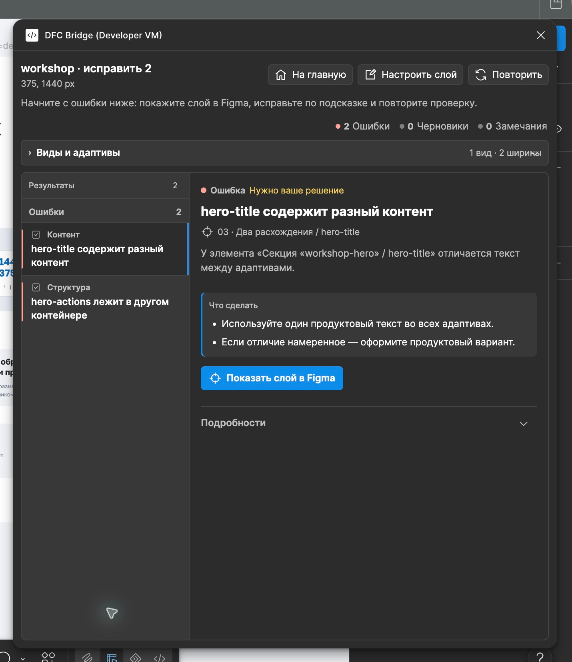The width and height of the screenshot is (572, 662).
Task: Close the DFC Bridge dialog
Action: tap(541, 35)
